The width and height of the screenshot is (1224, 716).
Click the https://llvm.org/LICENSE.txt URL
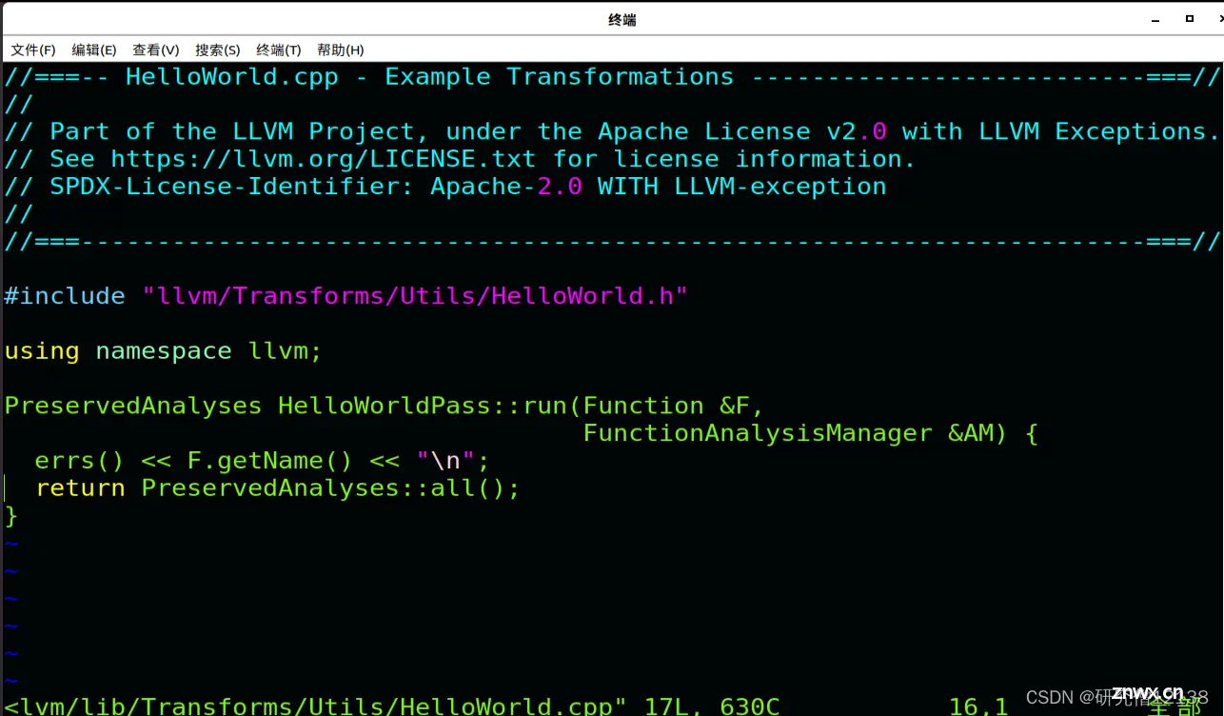tap(324, 159)
